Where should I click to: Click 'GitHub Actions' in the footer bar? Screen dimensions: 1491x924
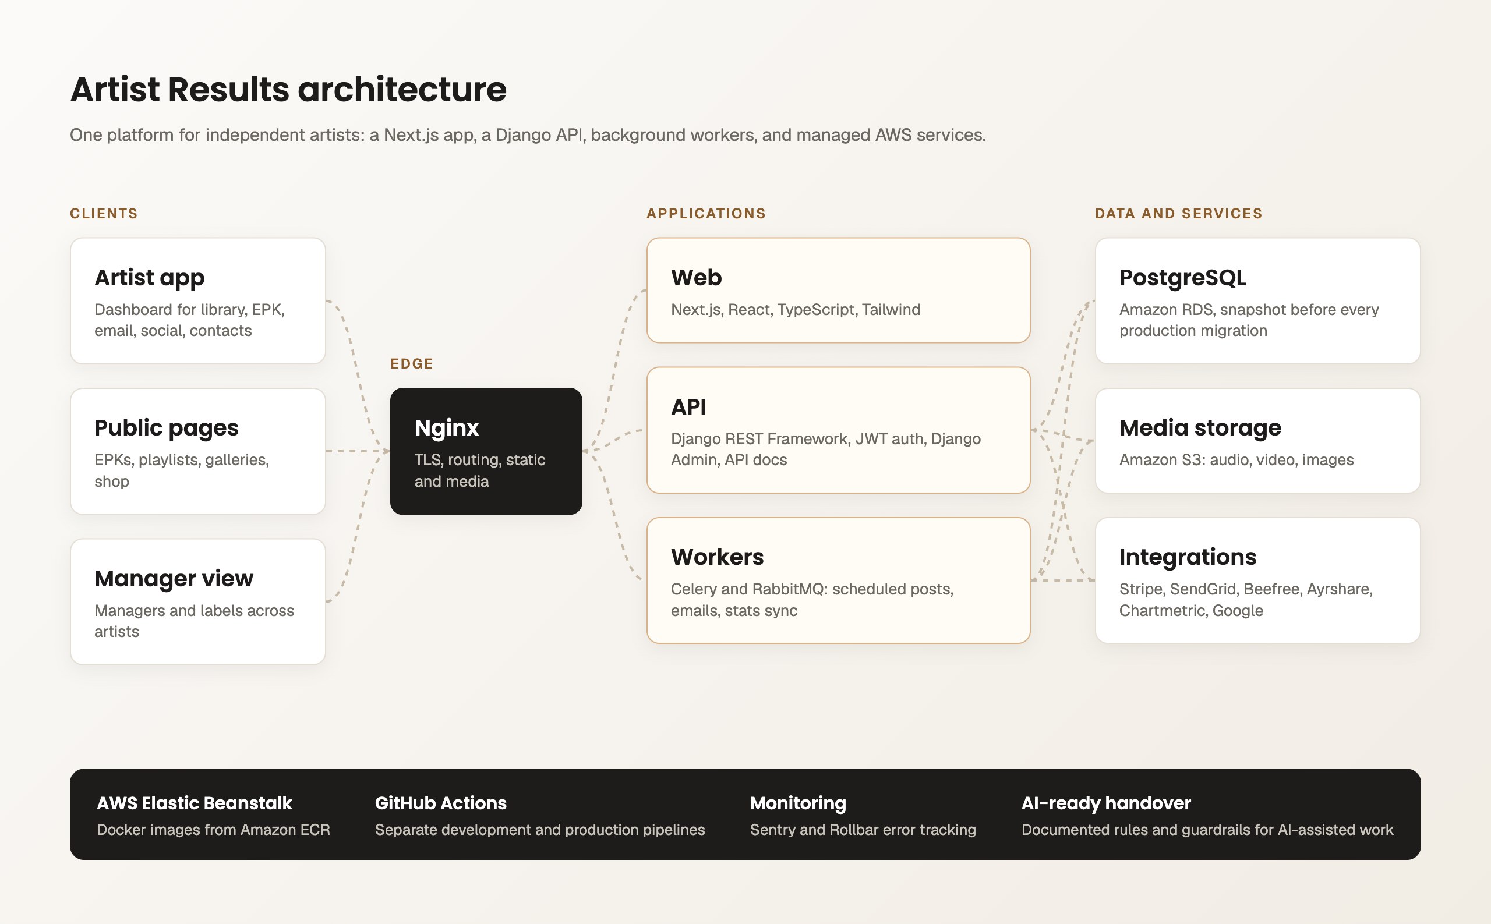(440, 802)
